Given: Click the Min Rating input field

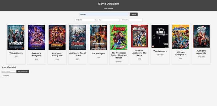Looking at the screenshot, I should (132, 20).
